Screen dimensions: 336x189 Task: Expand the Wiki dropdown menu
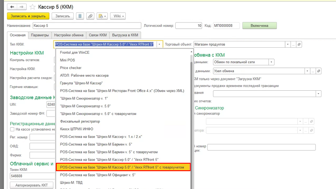click(x=119, y=16)
